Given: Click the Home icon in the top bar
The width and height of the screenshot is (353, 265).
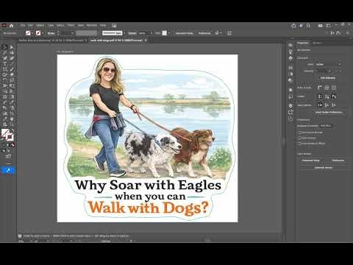Looking at the screenshot, I should 11,25.
